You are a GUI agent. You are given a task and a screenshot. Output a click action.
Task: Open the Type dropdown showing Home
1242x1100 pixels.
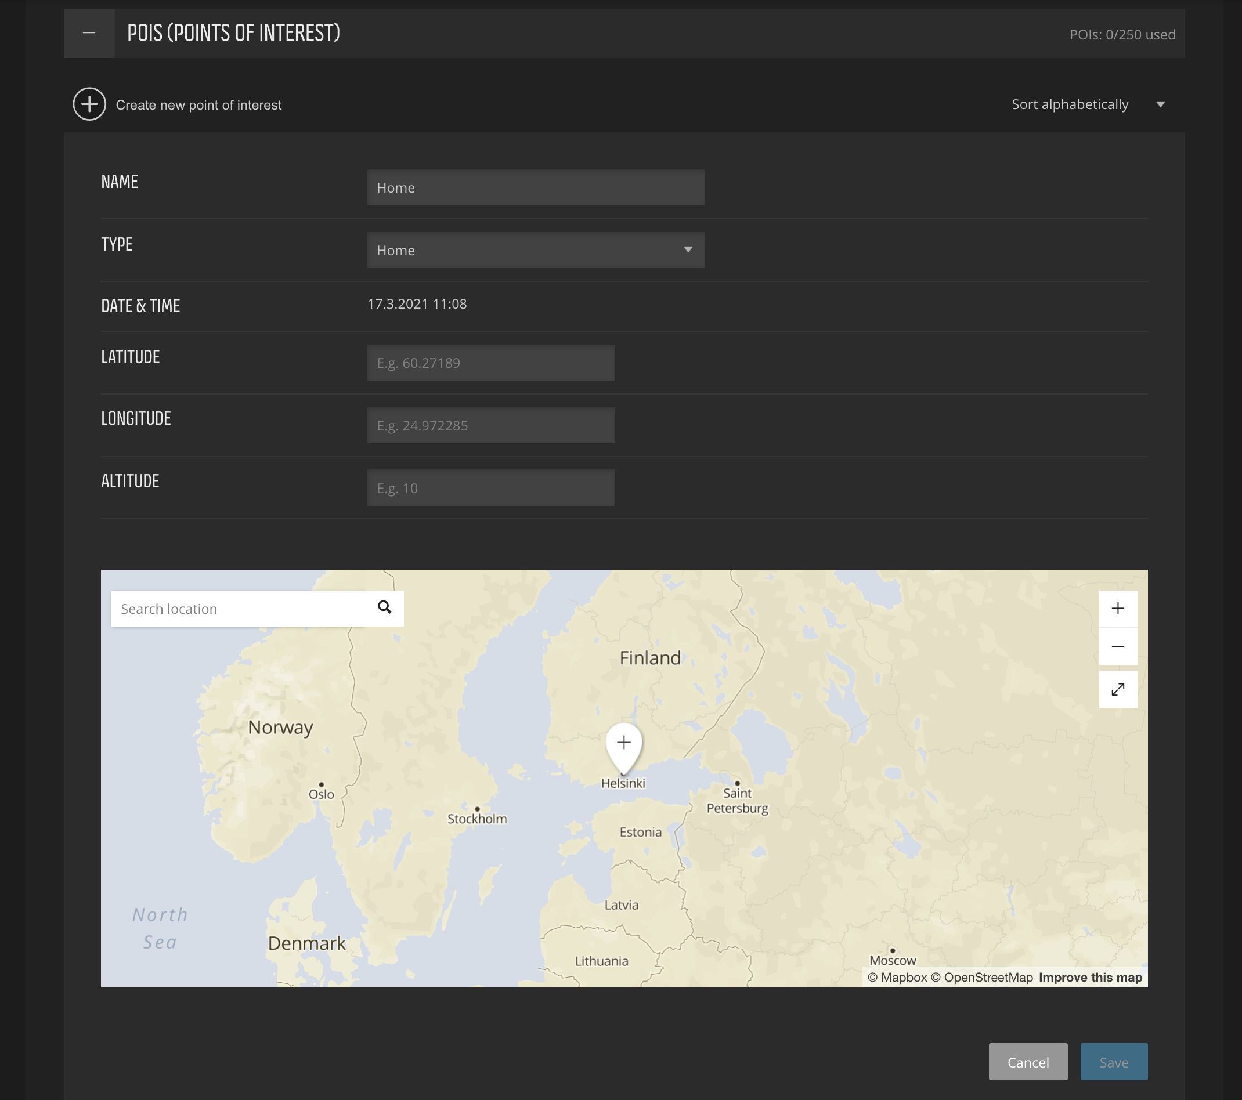[x=535, y=250]
